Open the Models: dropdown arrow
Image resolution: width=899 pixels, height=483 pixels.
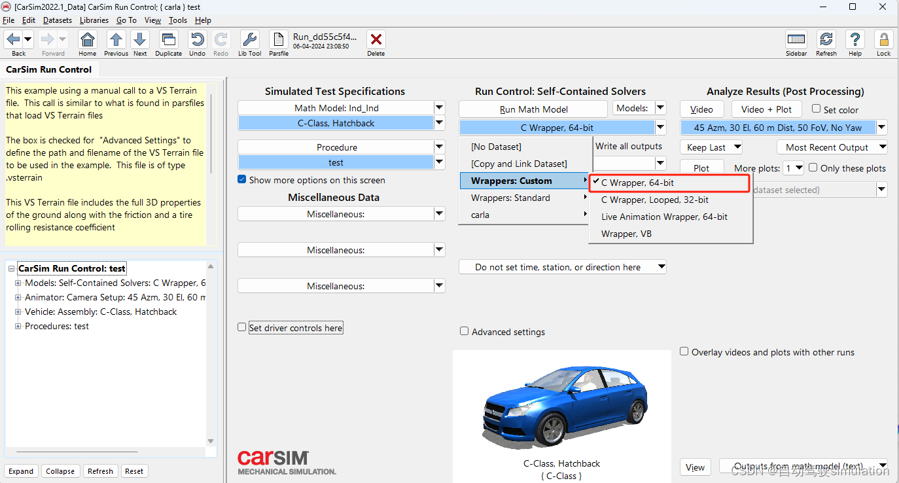[660, 108]
